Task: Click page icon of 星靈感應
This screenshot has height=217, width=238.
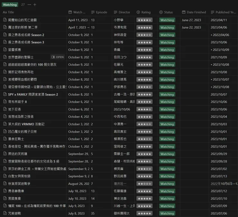Action: [5, 50]
